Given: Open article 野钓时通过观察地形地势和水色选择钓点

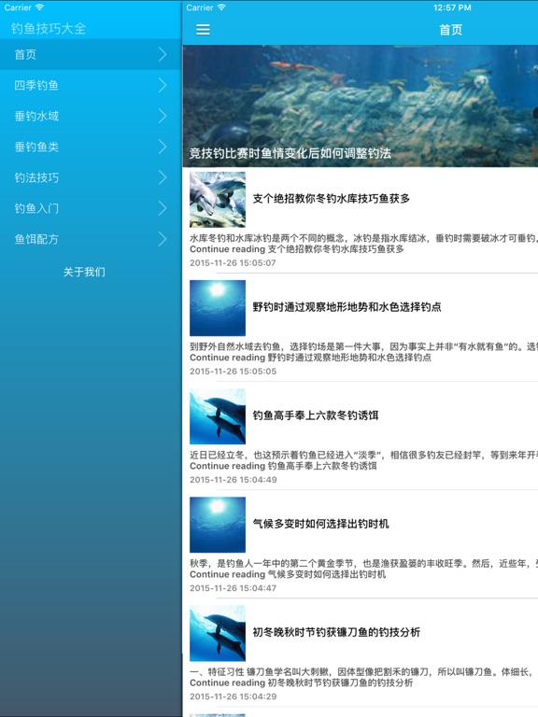Looking at the screenshot, I should point(347,307).
